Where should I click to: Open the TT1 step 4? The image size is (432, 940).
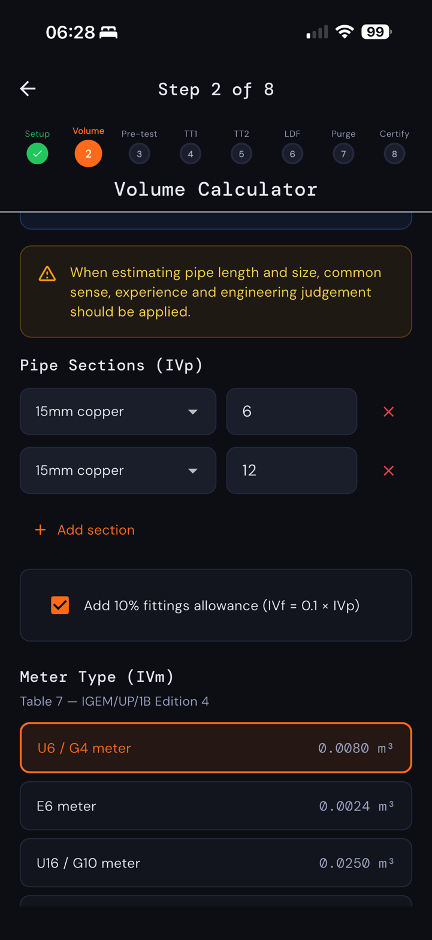coord(190,153)
